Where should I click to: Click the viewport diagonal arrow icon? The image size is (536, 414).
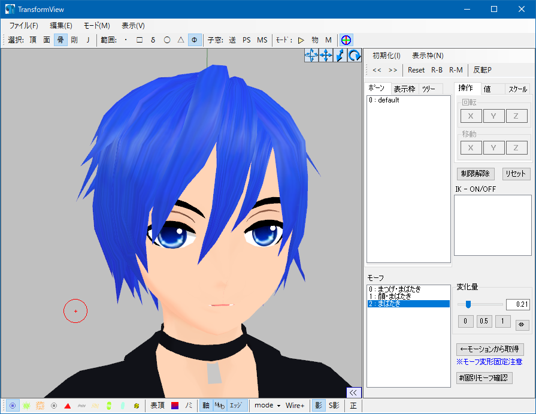340,55
